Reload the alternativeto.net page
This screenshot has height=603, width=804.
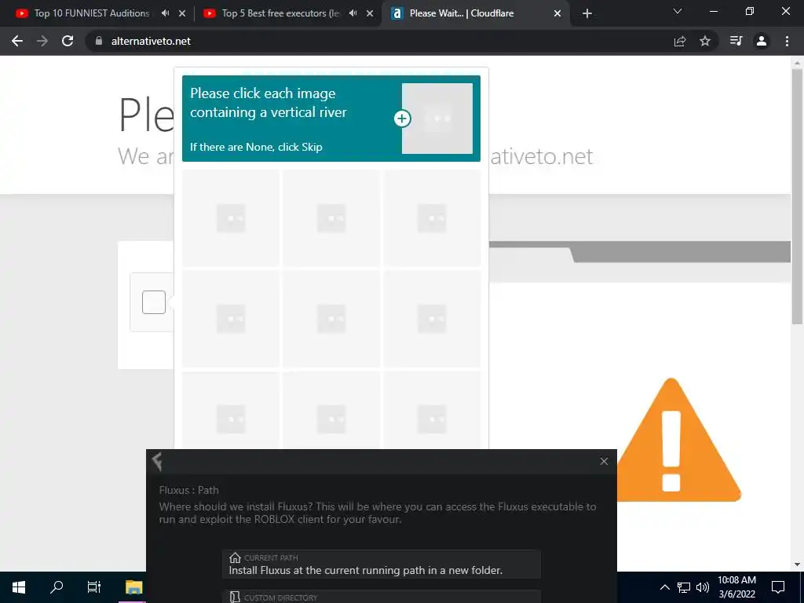pyautogui.click(x=68, y=41)
